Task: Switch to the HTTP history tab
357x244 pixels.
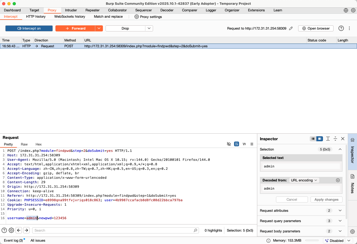Action: click(x=36, y=17)
